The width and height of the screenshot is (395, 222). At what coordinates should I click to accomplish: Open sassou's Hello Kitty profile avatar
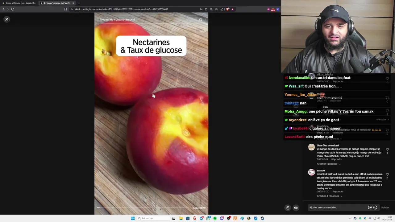point(311,172)
